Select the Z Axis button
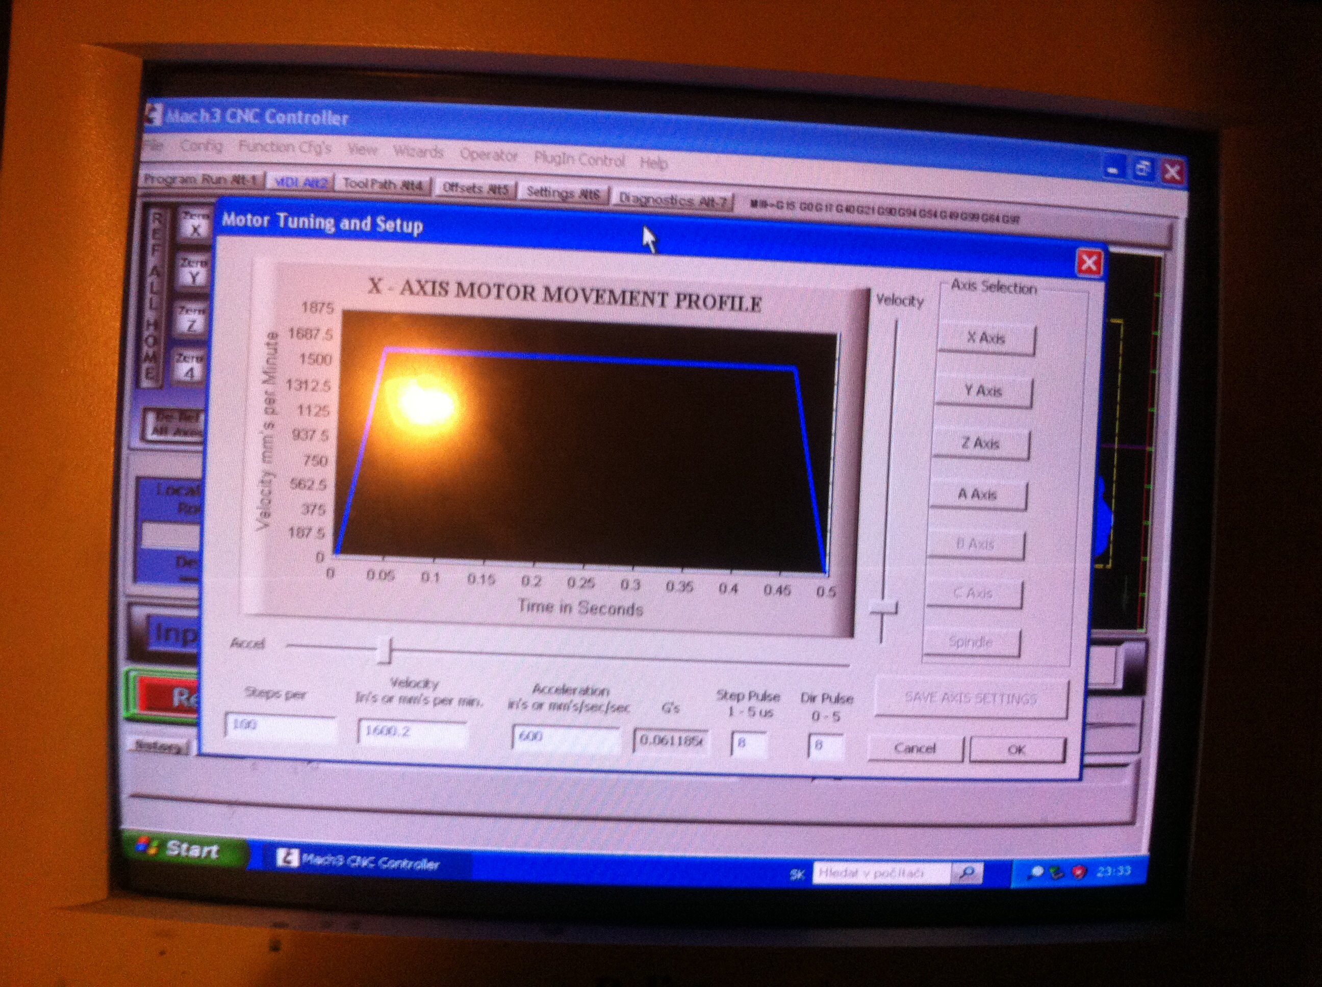Screen dimensions: 1322x987 point(980,444)
